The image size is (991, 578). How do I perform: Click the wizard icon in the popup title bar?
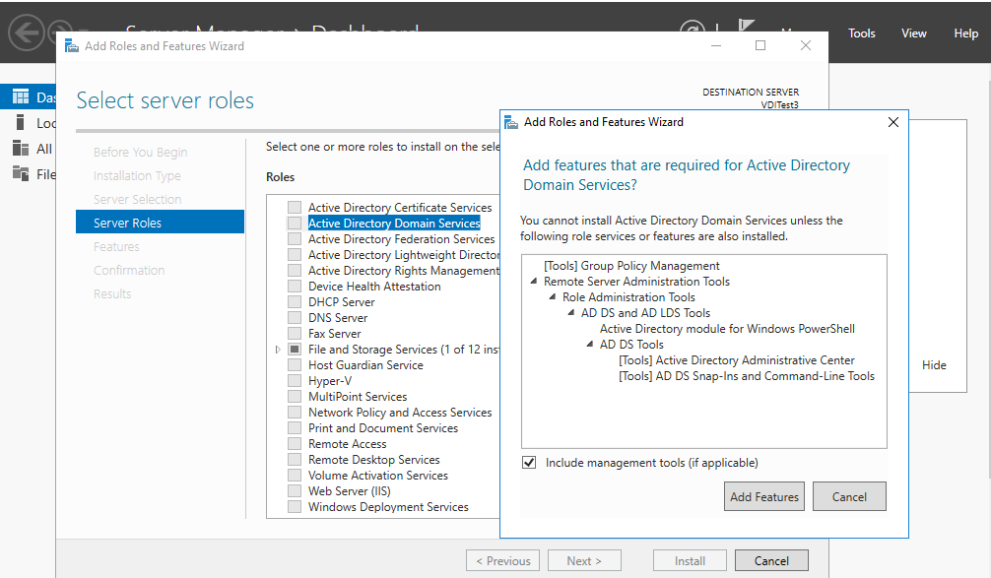click(x=511, y=122)
